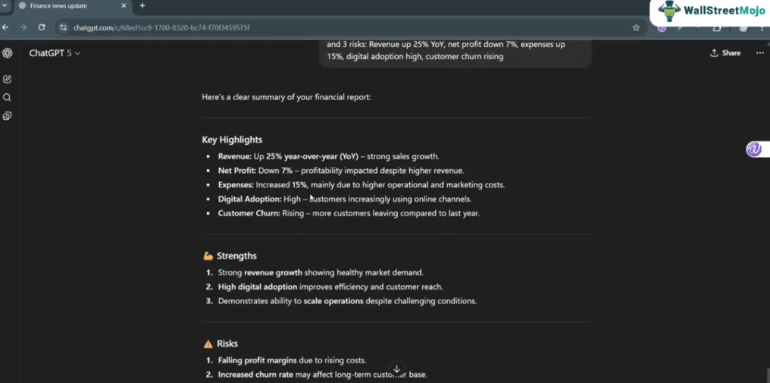Reload the page
Image resolution: width=770 pixels, height=383 pixels.
pyautogui.click(x=42, y=27)
